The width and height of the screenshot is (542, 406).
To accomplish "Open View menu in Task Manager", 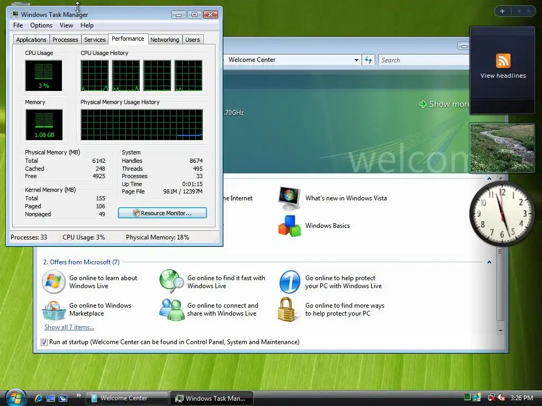I will click(x=66, y=25).
